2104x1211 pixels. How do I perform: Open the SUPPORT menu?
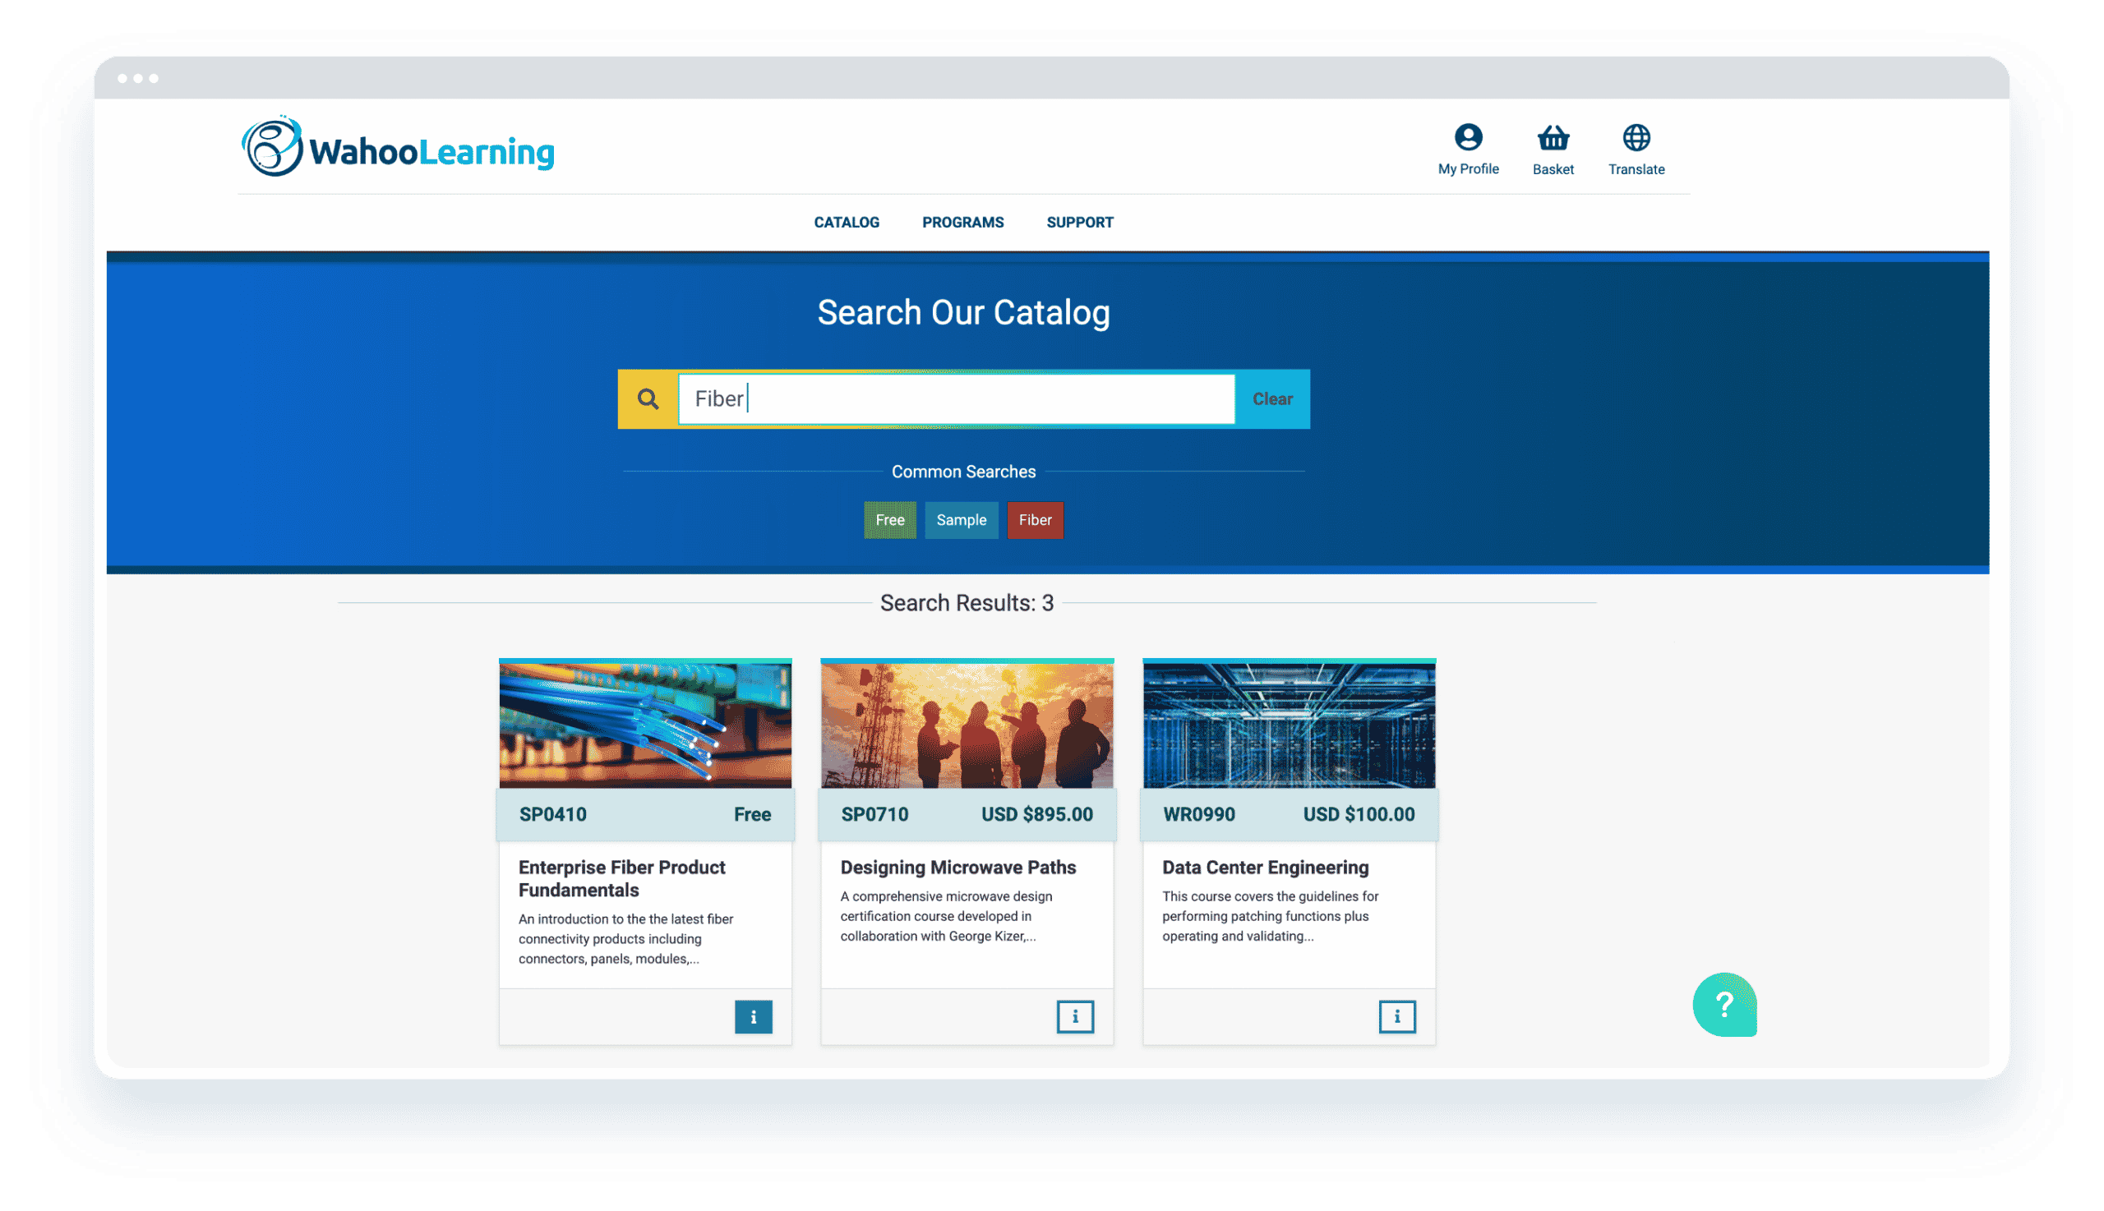1079,222
